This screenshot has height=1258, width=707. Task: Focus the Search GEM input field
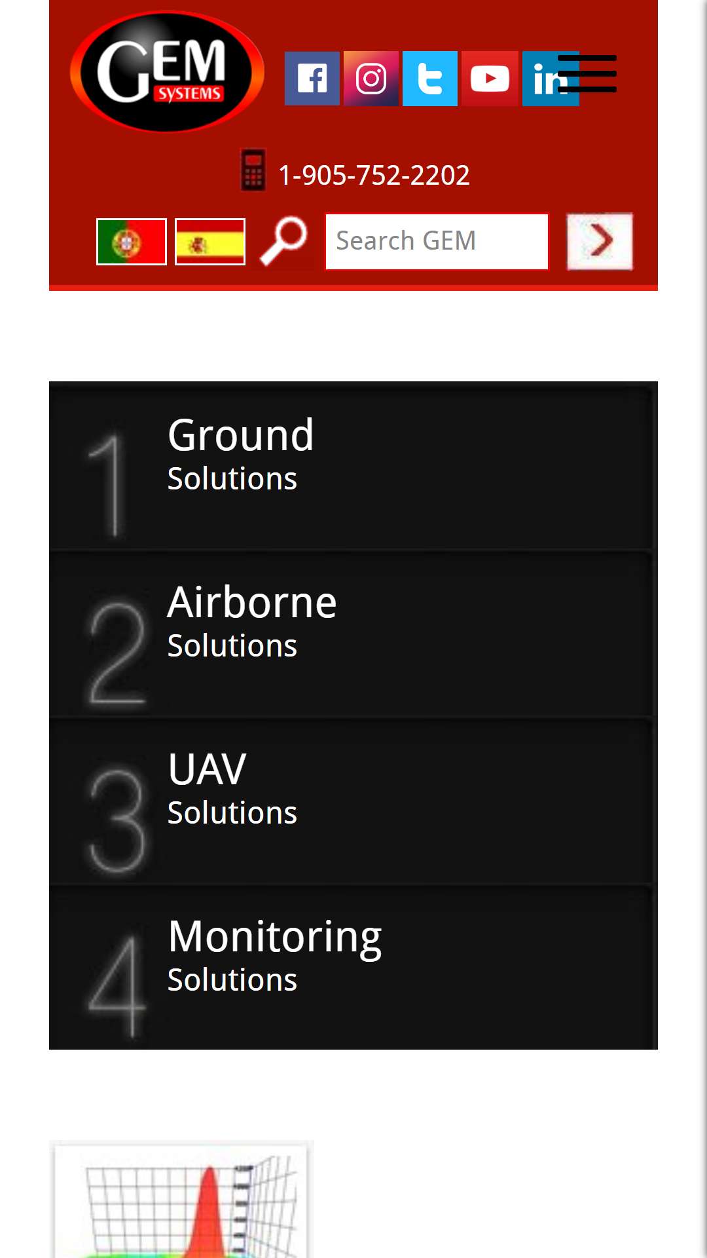click(437, 242)
